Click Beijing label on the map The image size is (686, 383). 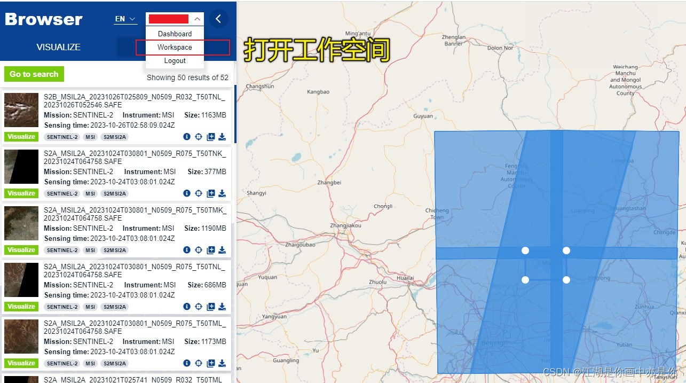tap(491, 342)
